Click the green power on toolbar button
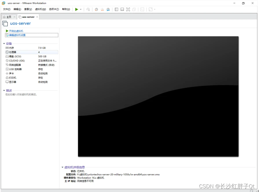The width and height of the screenshot is (259, 192). coord(76,9)
